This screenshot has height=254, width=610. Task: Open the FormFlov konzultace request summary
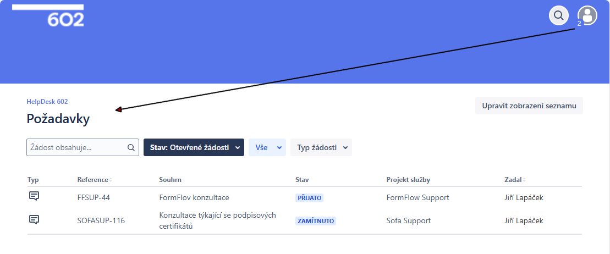pos(194,197)
